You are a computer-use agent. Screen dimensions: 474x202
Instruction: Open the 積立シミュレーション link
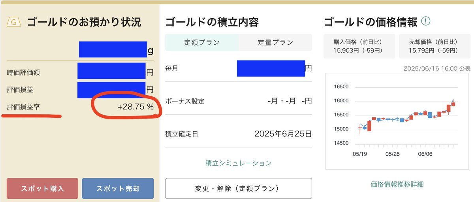(239, 163)
